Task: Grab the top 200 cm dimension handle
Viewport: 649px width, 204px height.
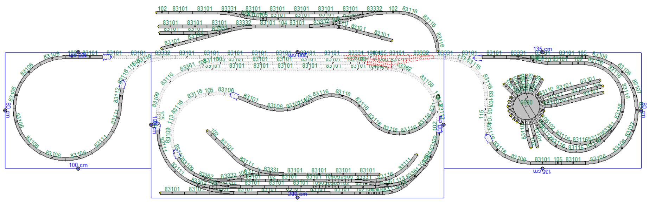Action: click(x=297, y=52)
